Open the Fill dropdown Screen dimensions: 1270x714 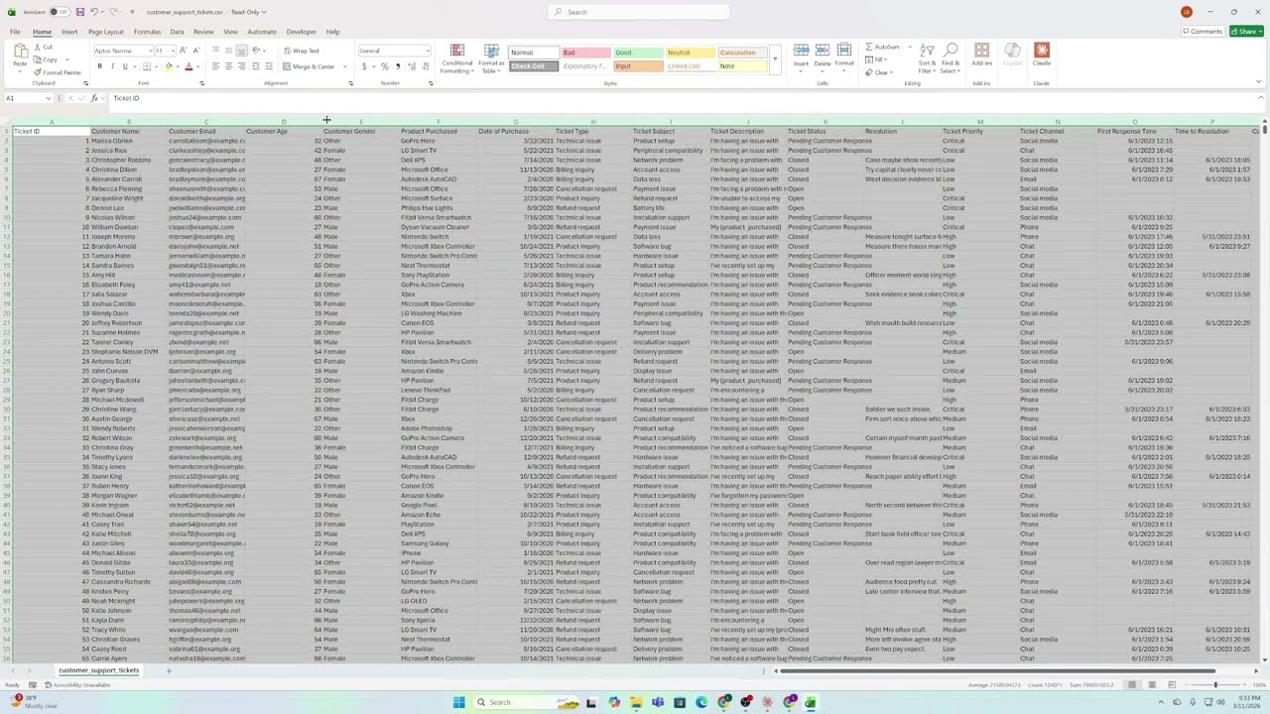point(877,59)
